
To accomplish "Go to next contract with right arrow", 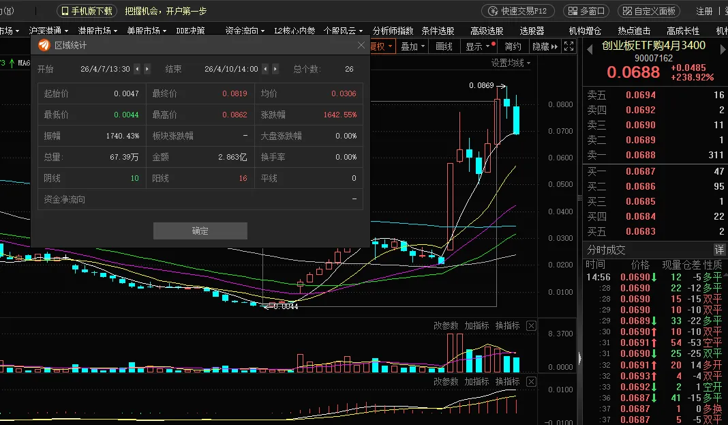I will 723,49.
